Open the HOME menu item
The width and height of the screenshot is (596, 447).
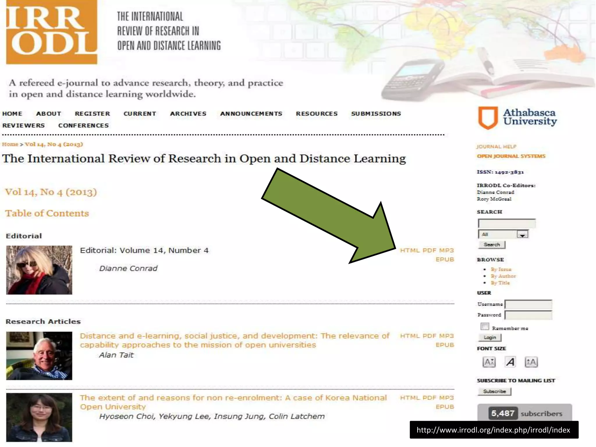coord(12,114)
